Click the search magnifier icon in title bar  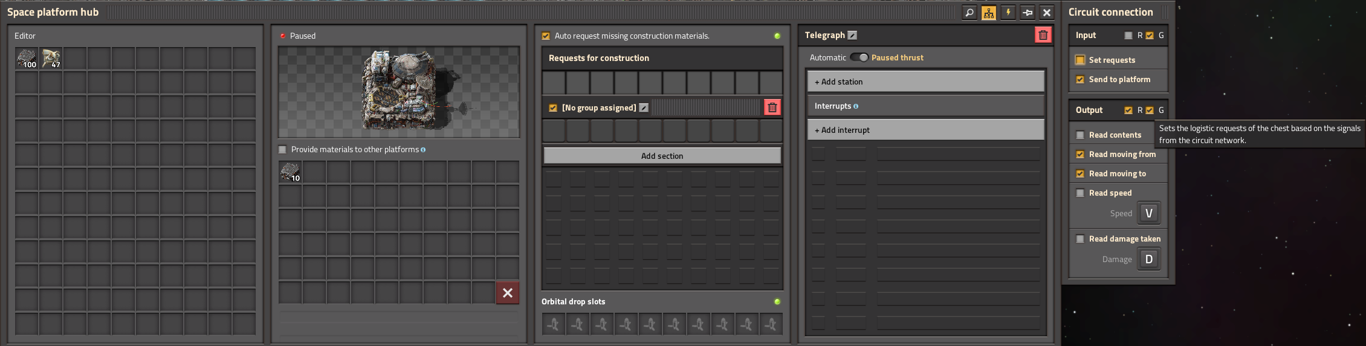tap(969, 12)
